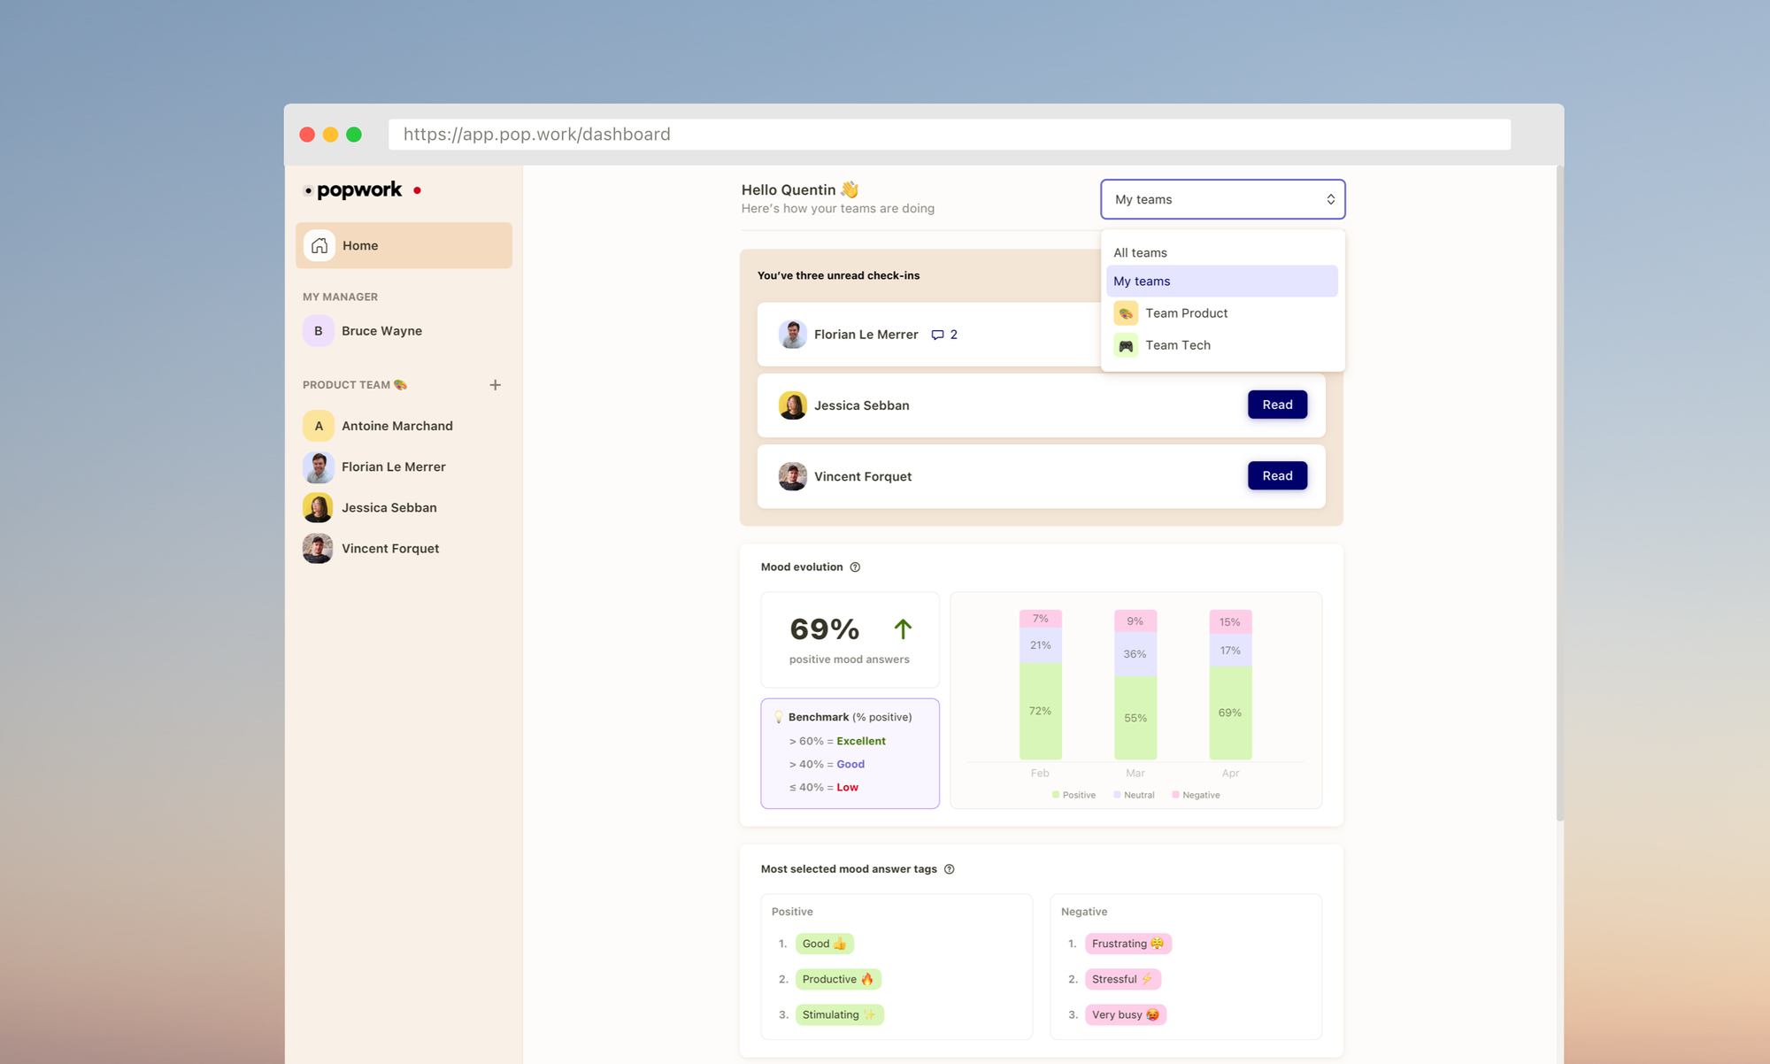The width and height of the screenshot is (1770, 1064).
Task: Click the Positive legend item in chart
Action: point(1074,795)
